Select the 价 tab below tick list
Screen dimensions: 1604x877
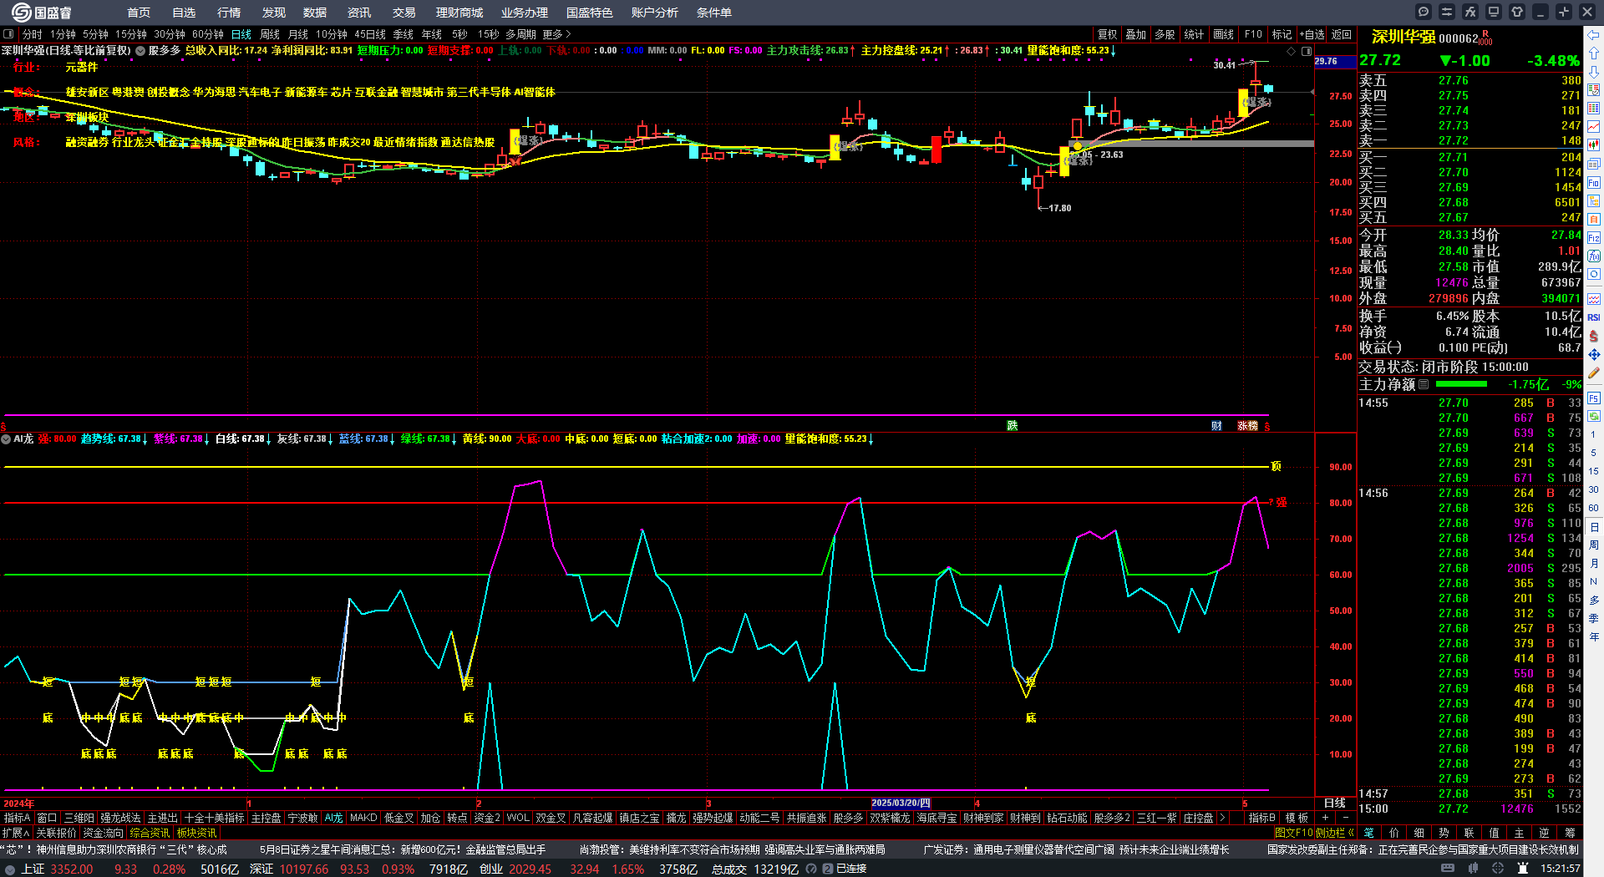[x=1393, y=833]
